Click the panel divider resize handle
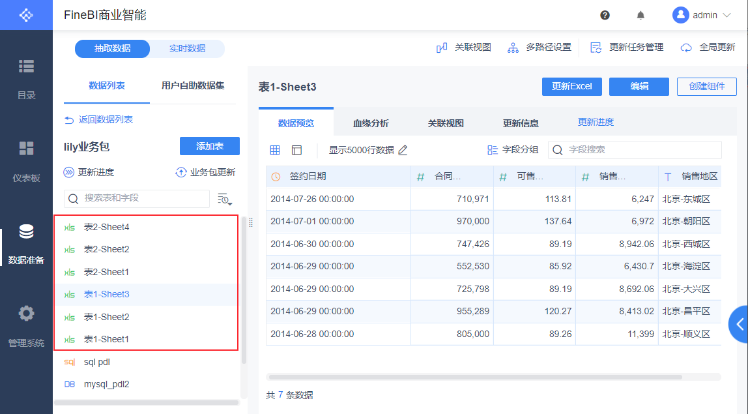This screenshot has height=414, width=748. click(x=251, y=222)
